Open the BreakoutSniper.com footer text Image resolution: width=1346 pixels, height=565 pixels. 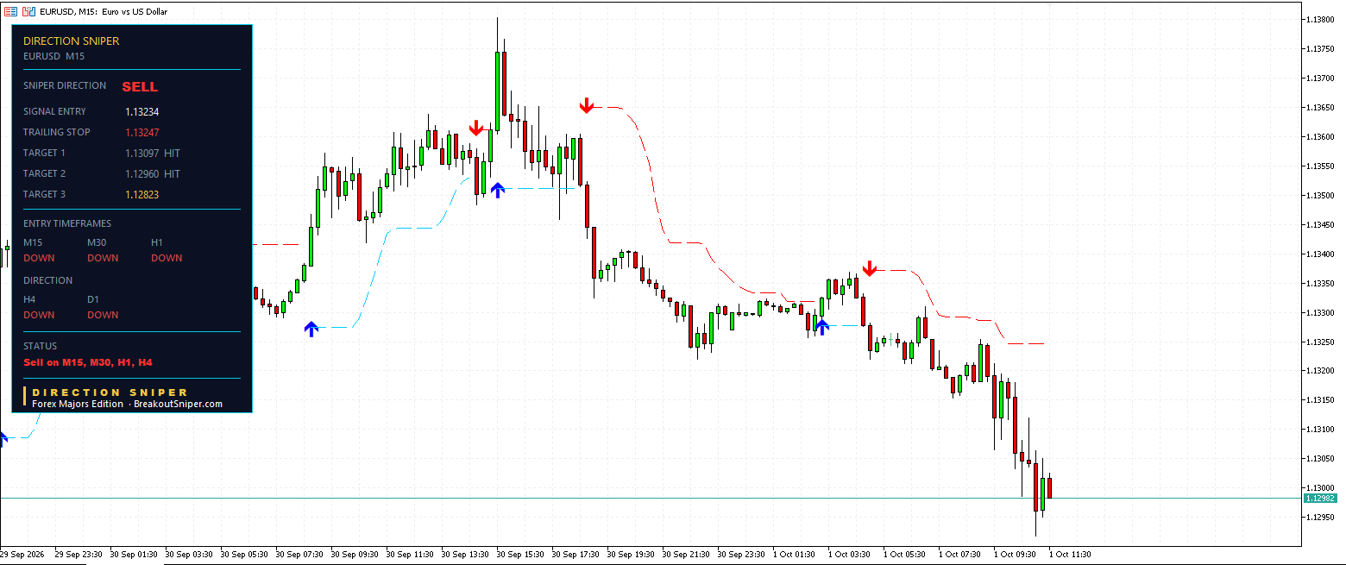click(179, 404)
